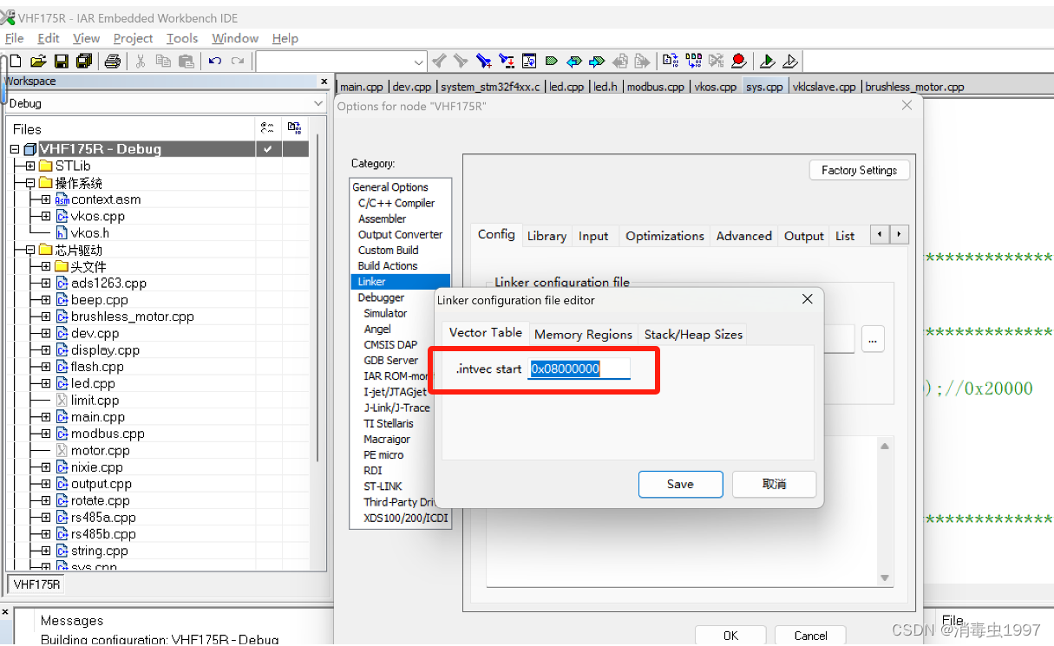
Task: Expand the main.cpp tree node
Action: 46,417
